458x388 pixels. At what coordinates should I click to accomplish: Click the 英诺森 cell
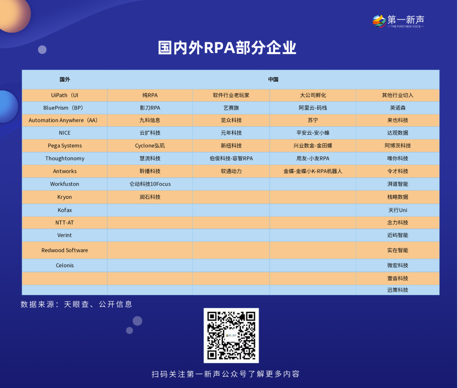coord(397,108)
